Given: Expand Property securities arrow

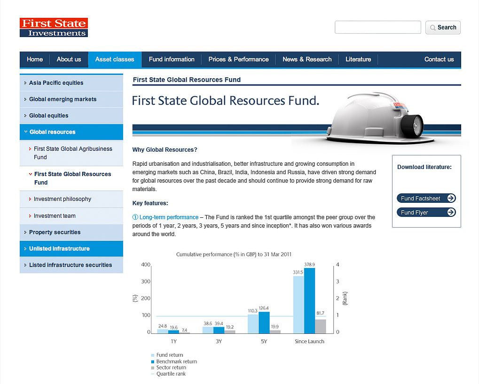Looking at the screenshot, I should tap(25, 232).
